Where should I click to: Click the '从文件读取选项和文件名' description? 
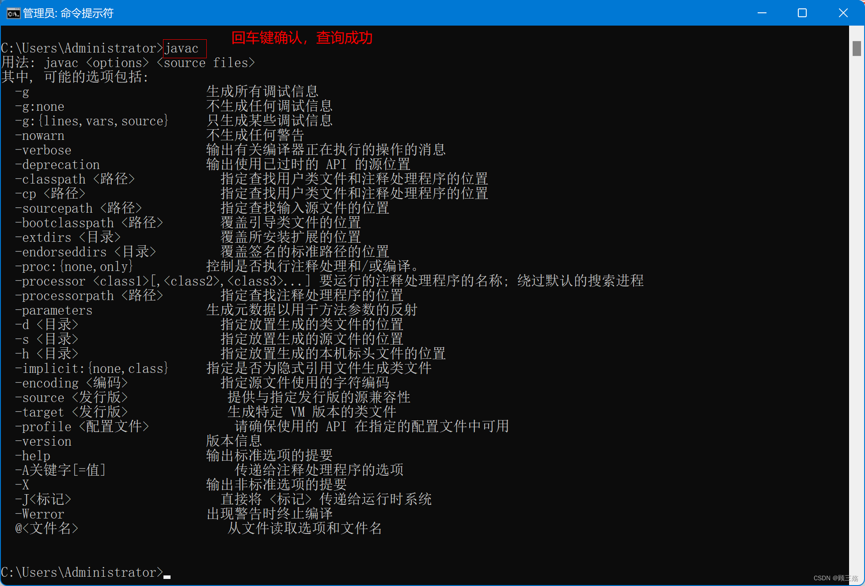[x=305, y=528]
